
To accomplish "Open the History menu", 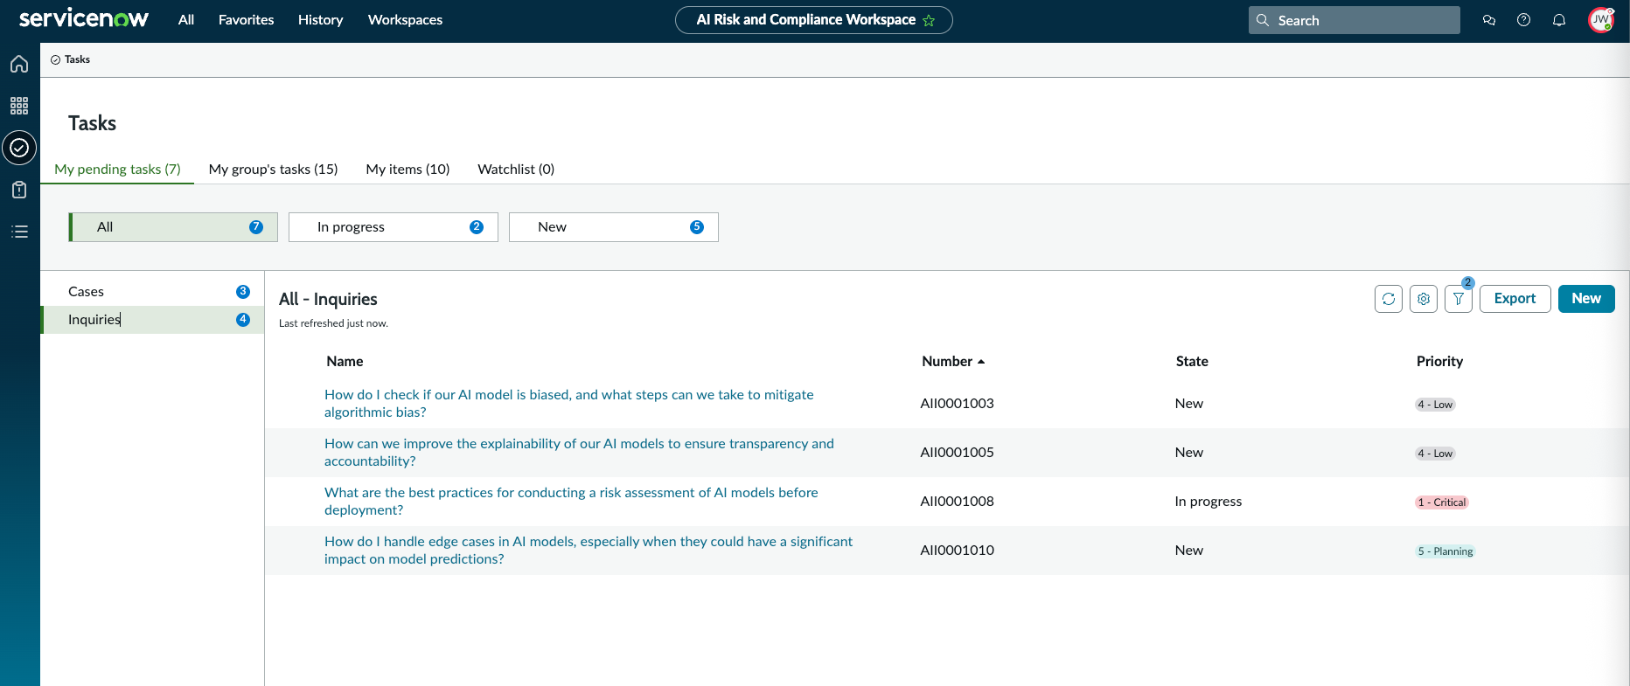I will (320, 20).
